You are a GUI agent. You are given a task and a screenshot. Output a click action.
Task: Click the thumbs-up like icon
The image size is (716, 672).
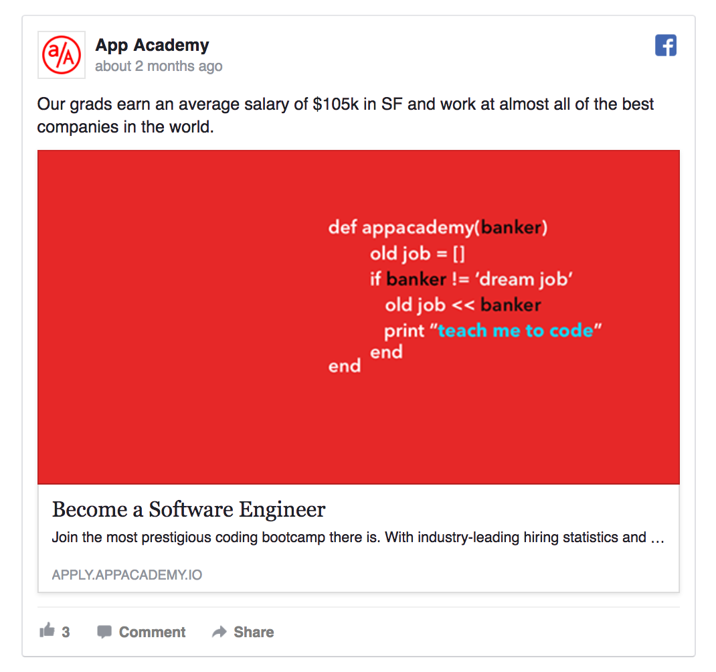pyautogui.click(x=47, y=630)
